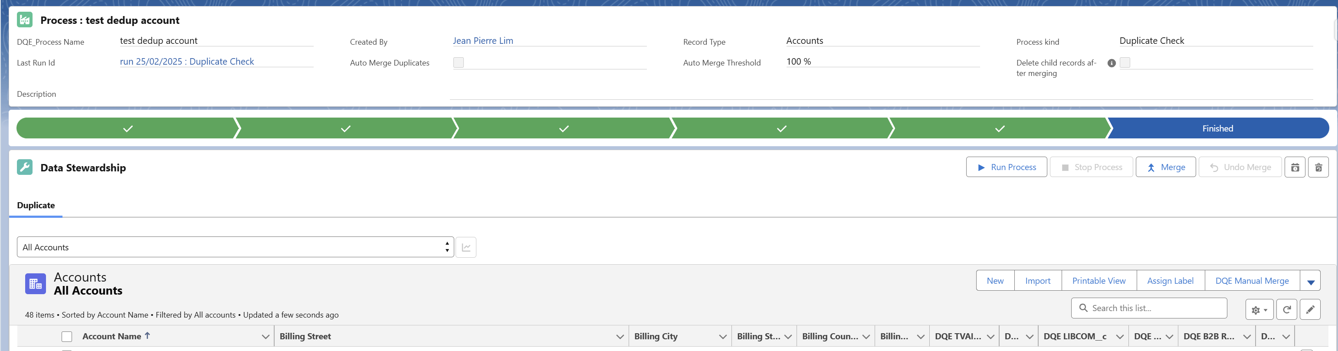Click the Data Stewardship wrench icon

pyautogui.click(x=24, y=167)
